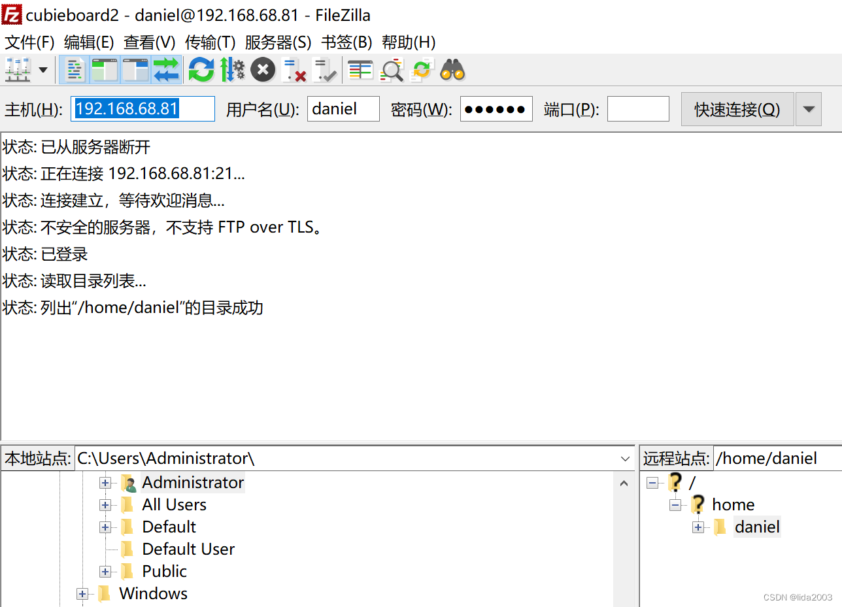Toggle local directory tree display
Image resolution: width=842 pixels, height=607 pixels.
click(x=105, y=70)
